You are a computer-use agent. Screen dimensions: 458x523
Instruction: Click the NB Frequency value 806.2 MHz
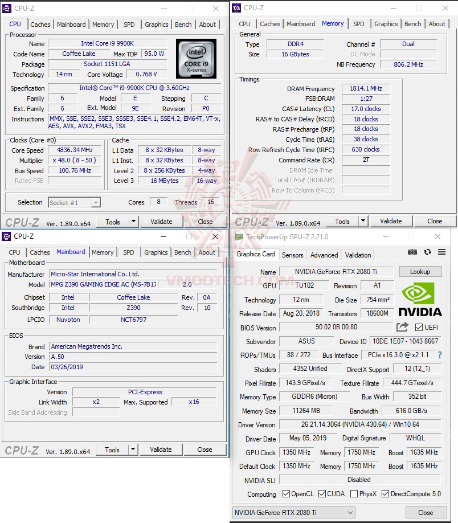(x=408, y=64)
